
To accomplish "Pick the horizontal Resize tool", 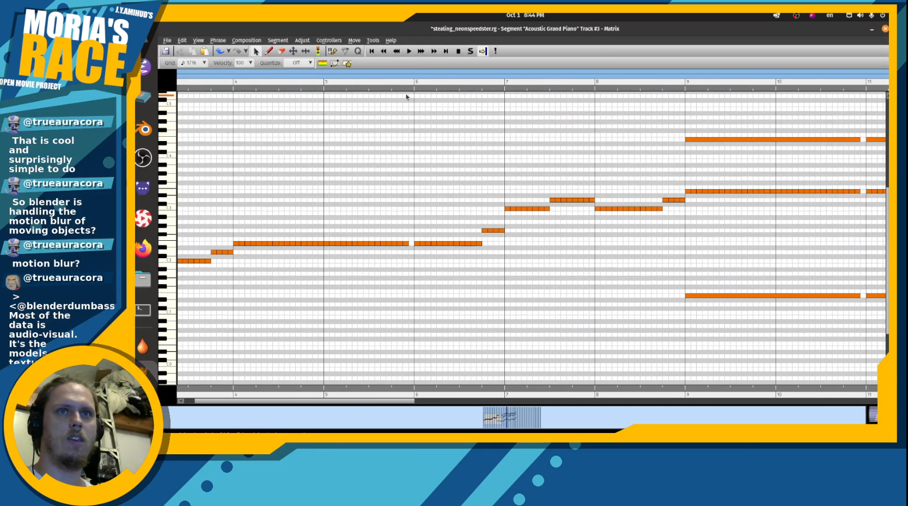I will [x=306, y=51].
